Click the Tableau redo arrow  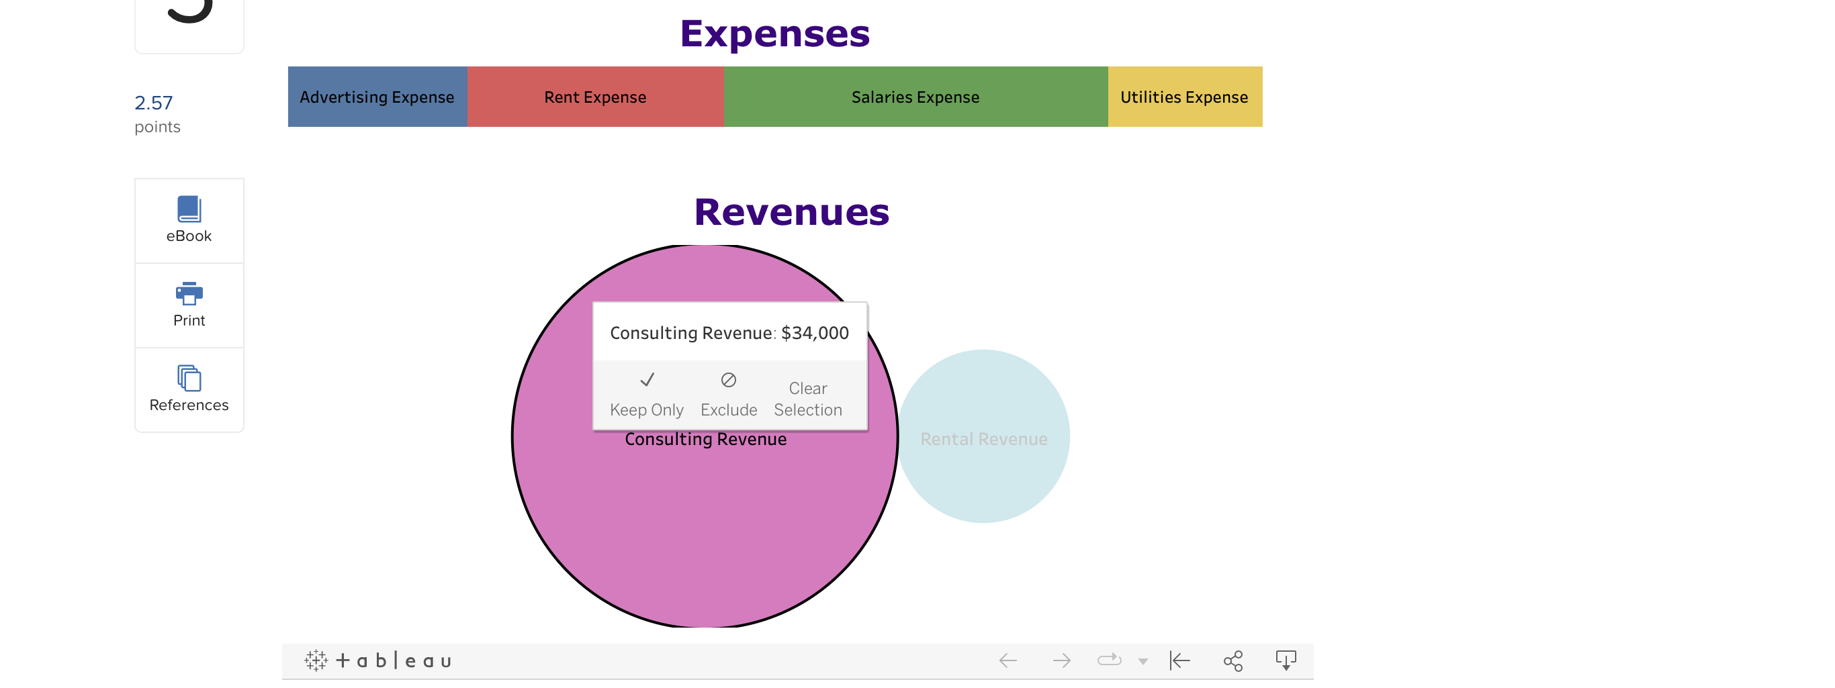pyautogui.click(x=1061, y=660)
